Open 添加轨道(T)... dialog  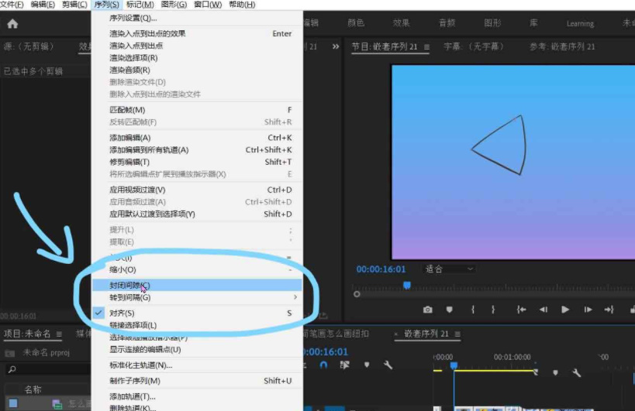(x=197, y=396)
